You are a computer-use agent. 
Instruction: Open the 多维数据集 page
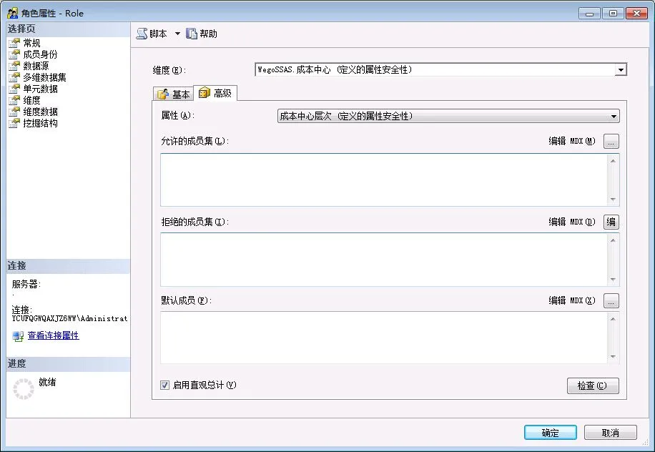pyautogui.click(x=45, y=77)
